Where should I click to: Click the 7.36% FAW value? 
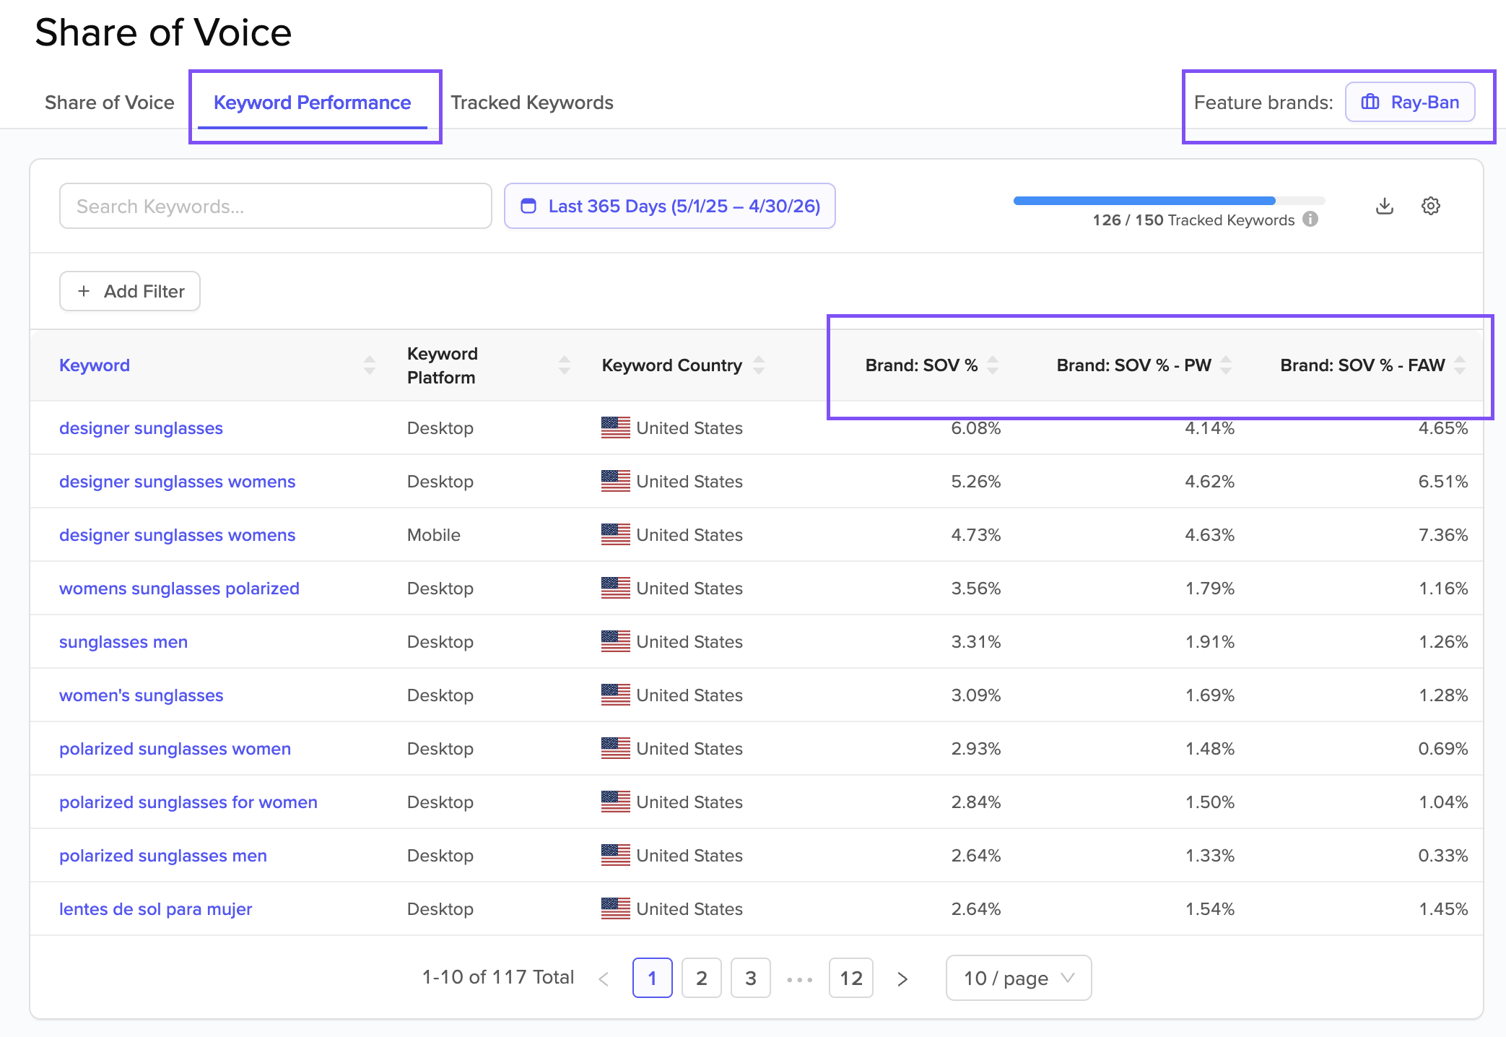point(1442,535)
